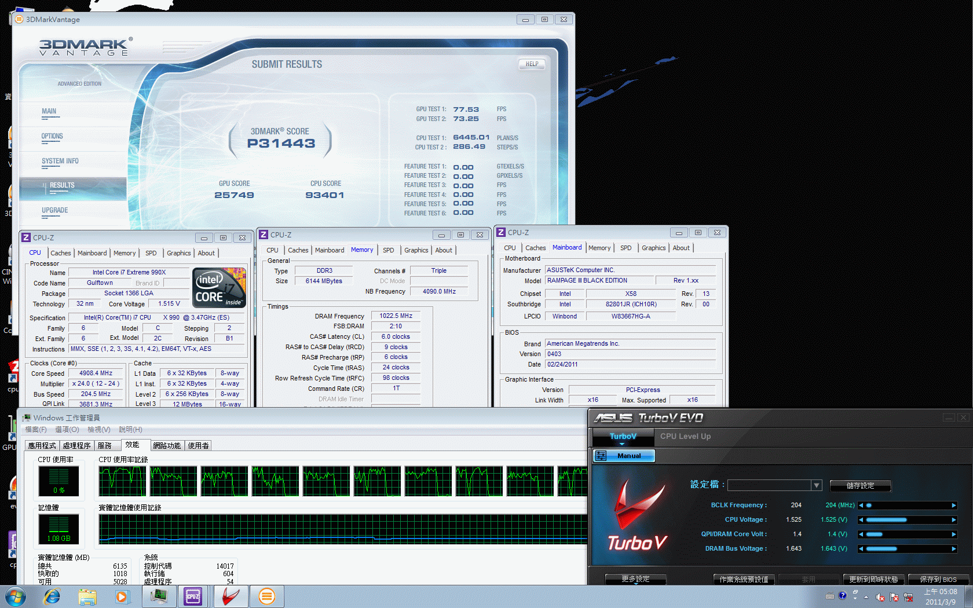
Task: Switch to 處理程序 processes tab
Action: click(77, 445)
